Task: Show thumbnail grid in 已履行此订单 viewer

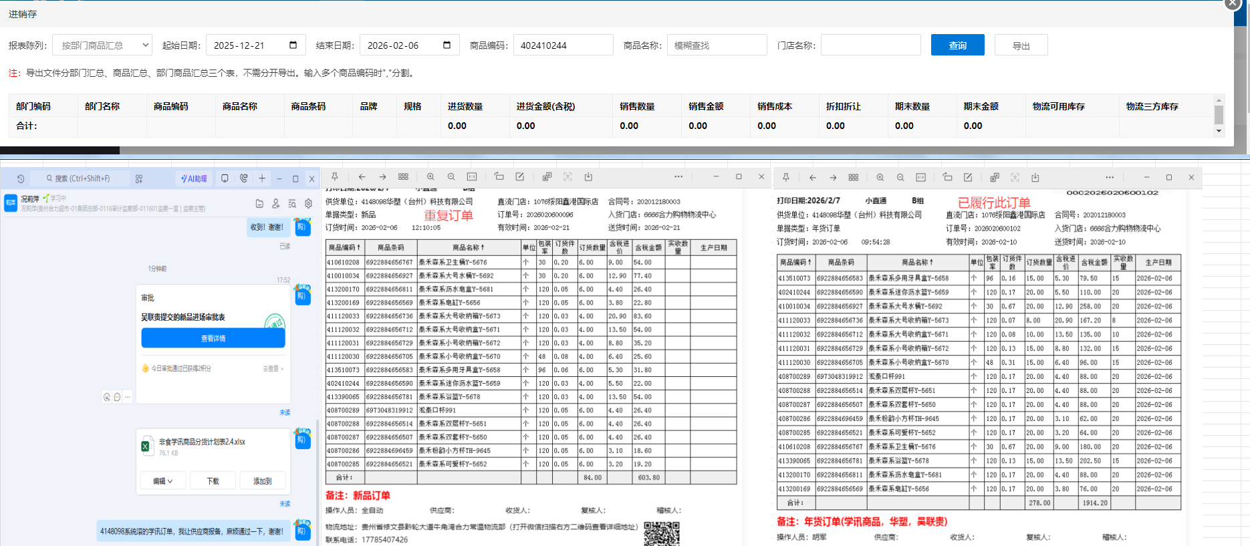Action: tap(854, 178)
